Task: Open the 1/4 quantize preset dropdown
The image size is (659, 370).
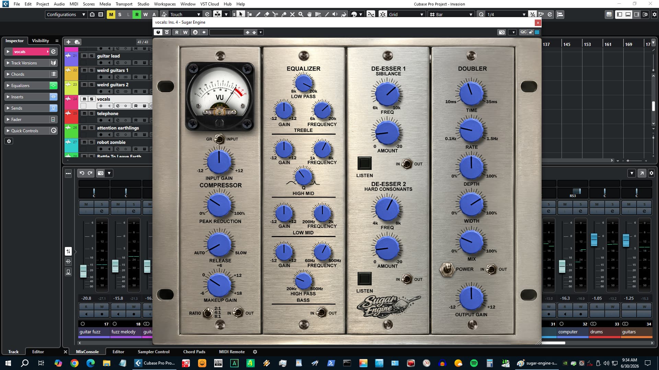Action: tap(506, 14)
